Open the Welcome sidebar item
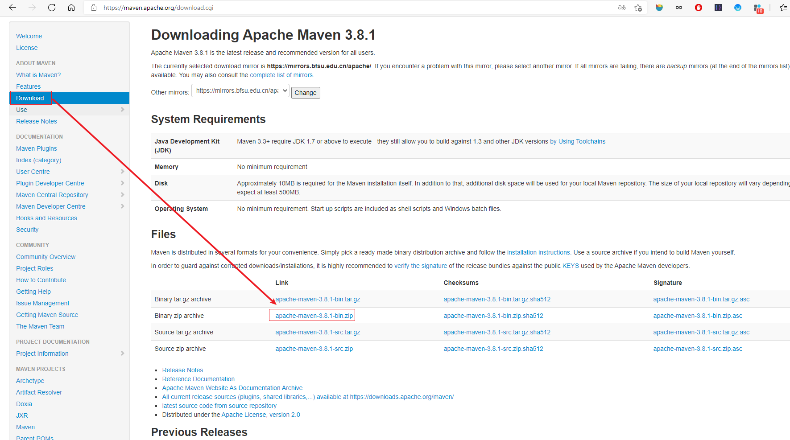This screenshot has width=790, height=440. [29, 36]
